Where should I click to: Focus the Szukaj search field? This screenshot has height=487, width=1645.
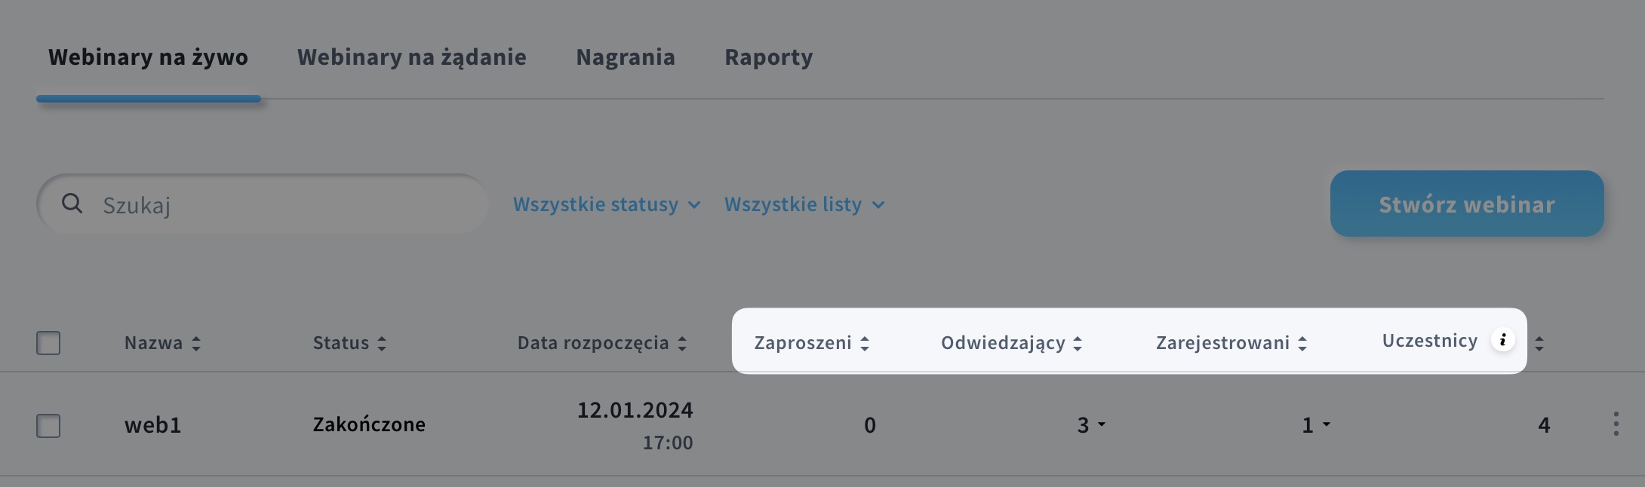(x=263, y=204)
